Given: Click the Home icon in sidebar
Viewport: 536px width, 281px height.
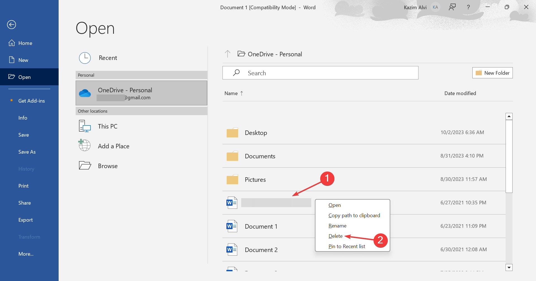Looking at the screenshot, I should 12,43.
